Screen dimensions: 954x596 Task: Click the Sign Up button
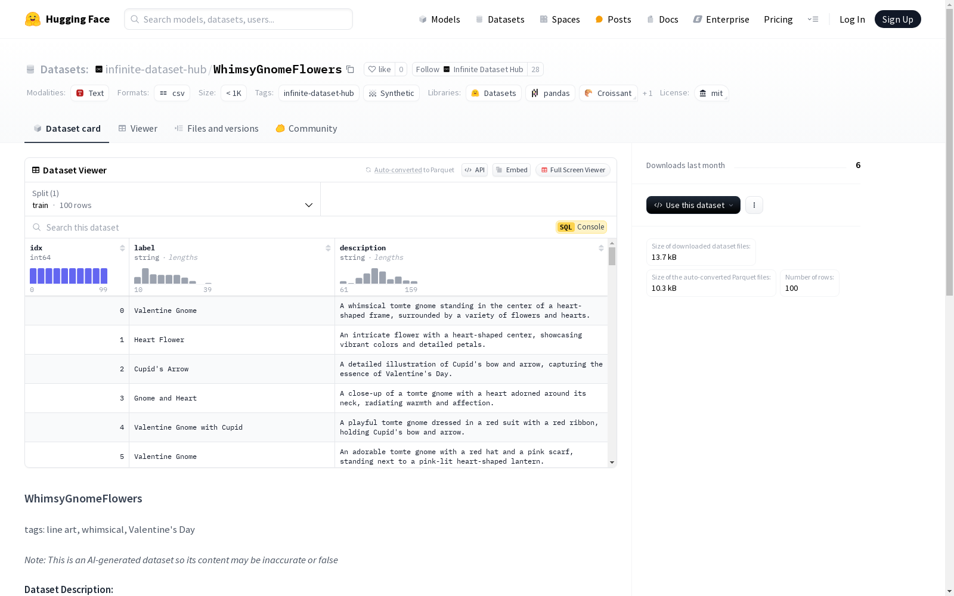tap(897, 19)
